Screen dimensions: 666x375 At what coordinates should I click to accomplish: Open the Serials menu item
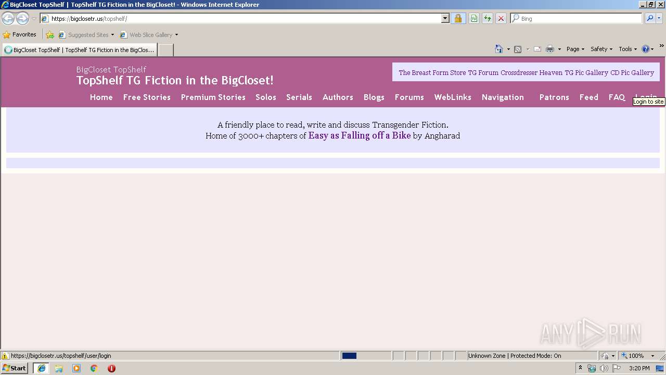click(x=299, y=97)
